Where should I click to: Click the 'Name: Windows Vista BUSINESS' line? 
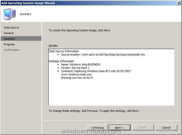click(81, 64)
